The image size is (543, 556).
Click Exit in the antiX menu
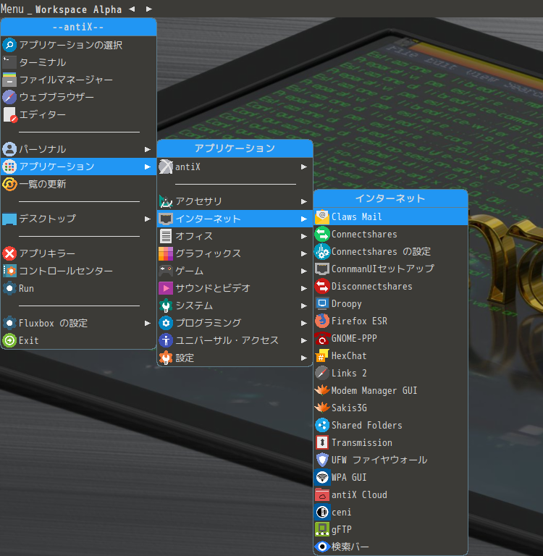78,340
